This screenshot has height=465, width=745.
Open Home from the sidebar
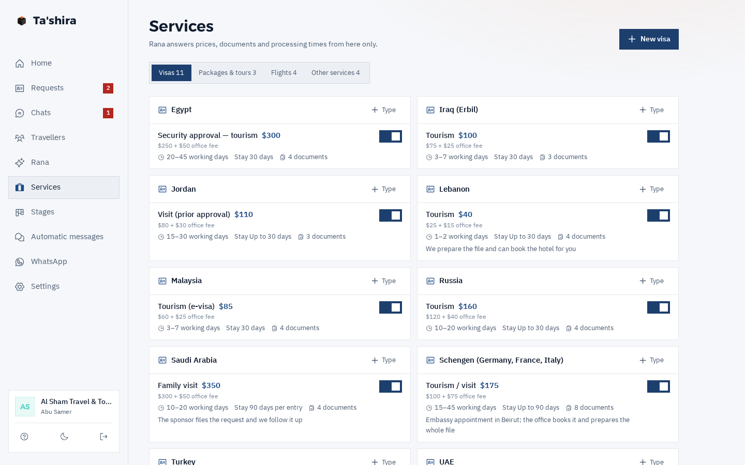coord(64,63)
